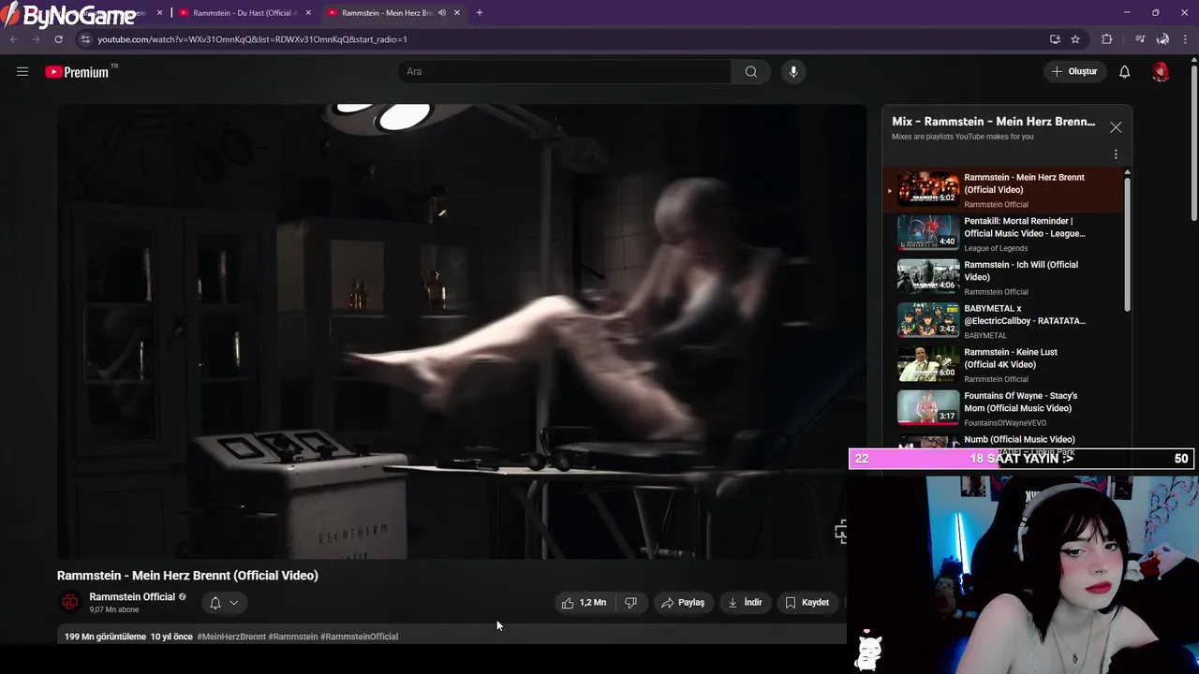Viewport: 1199px width, 674px height.
Task: Play Rammstein - Keine Lust 4K video
Action: click(1004, 365)
